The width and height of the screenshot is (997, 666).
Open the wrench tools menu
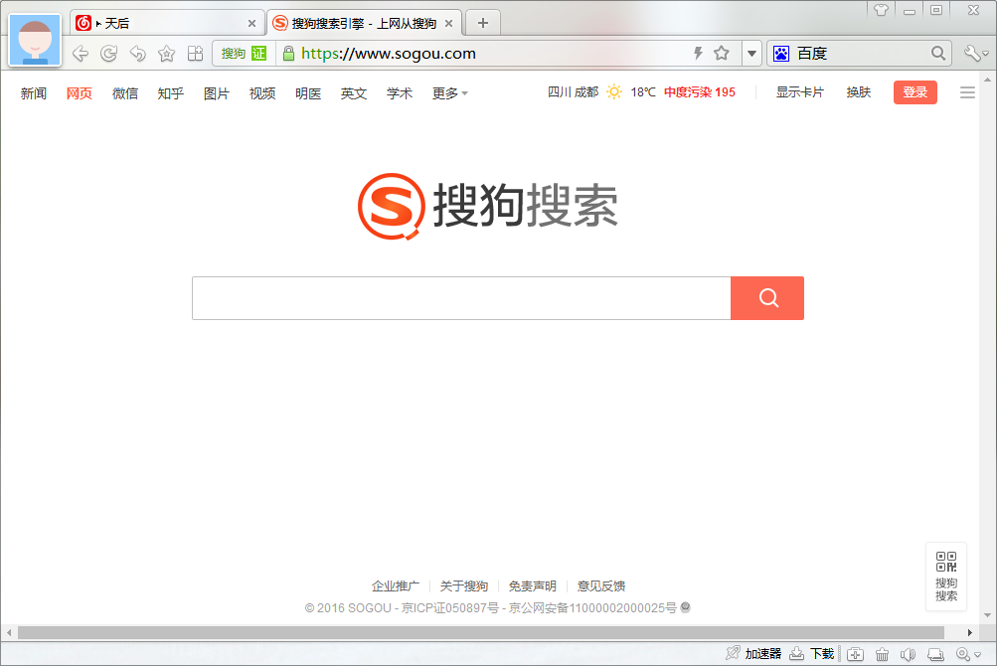pos(976,54)
